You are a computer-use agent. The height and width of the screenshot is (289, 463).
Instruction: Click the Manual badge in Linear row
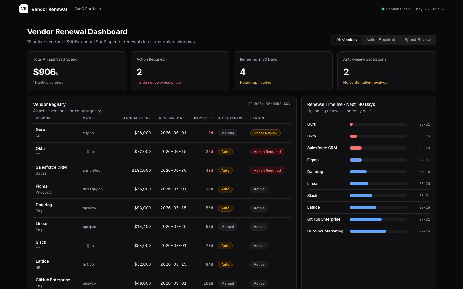(x=228, y=227)
